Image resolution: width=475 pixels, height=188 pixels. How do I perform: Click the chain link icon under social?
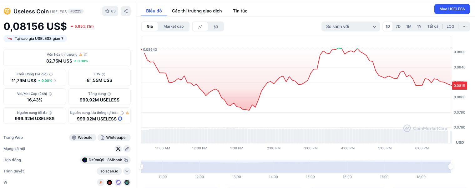[x=127, y=149]
